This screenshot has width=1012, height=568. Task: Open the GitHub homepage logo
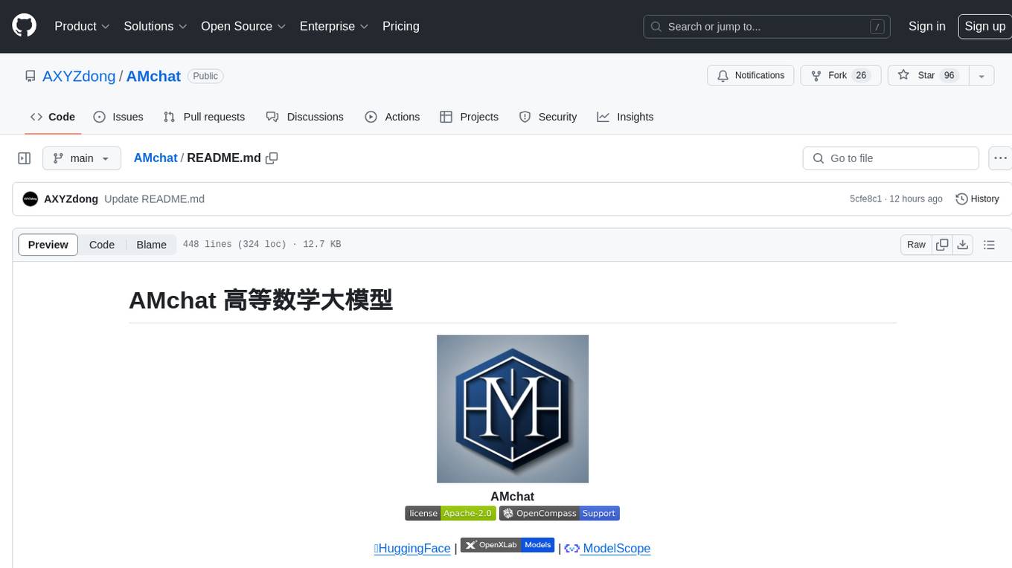pos(24,26)
